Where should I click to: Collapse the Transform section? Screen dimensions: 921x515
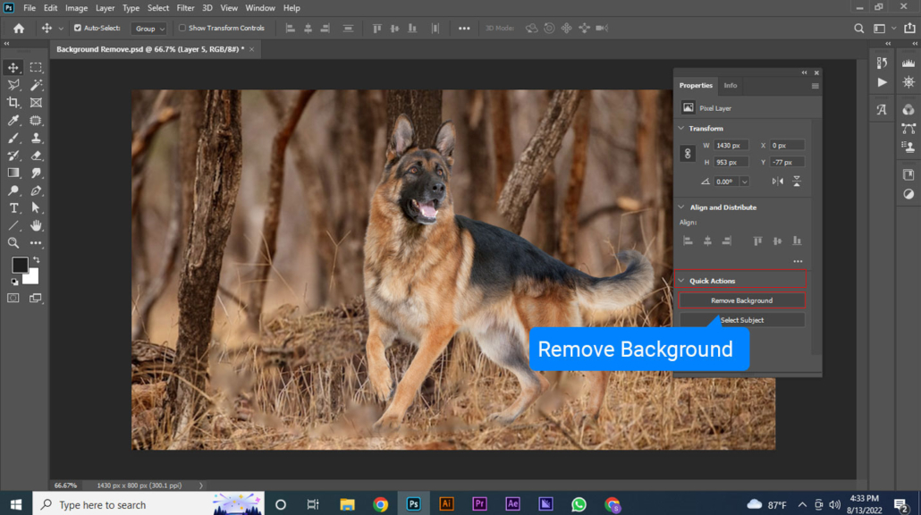(681, 129)
